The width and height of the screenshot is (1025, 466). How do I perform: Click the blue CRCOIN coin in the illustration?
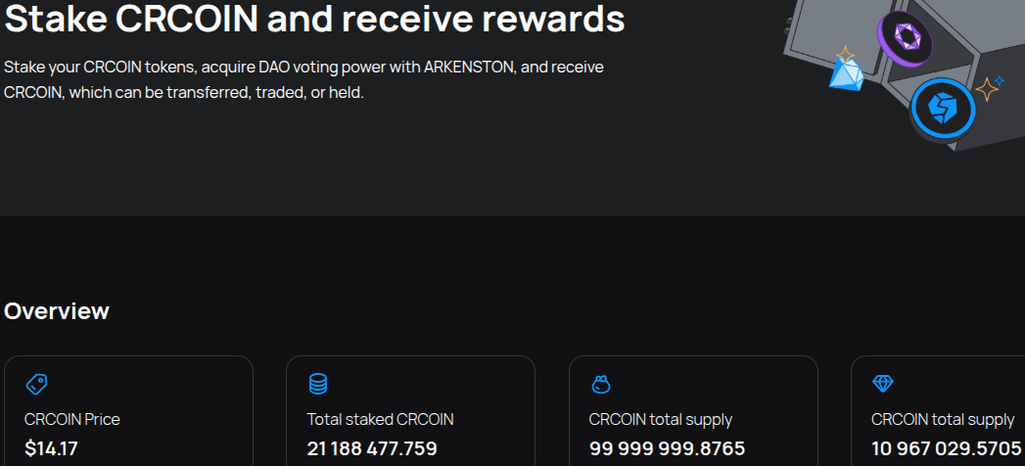pyautogui.click(x=942, y=106)
